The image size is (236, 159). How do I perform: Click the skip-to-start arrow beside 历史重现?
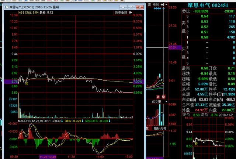[130, 12]
